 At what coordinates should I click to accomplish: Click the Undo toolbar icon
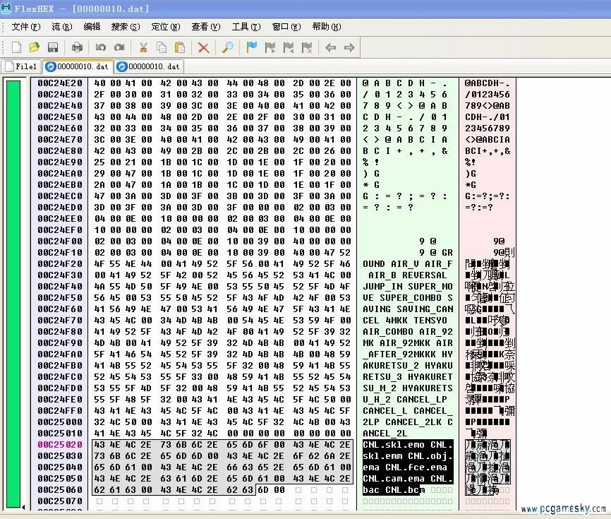pos(100,47)
